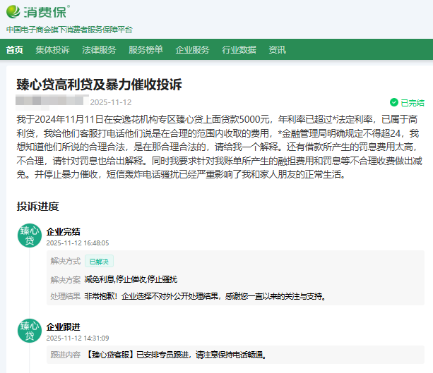433x373 pixels.
Task: Go to 集体投诉 in the navigation bar
Action: point(53,50)
